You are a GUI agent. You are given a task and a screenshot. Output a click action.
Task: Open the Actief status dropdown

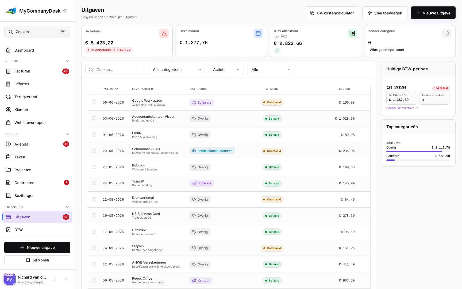pos(226,70)
